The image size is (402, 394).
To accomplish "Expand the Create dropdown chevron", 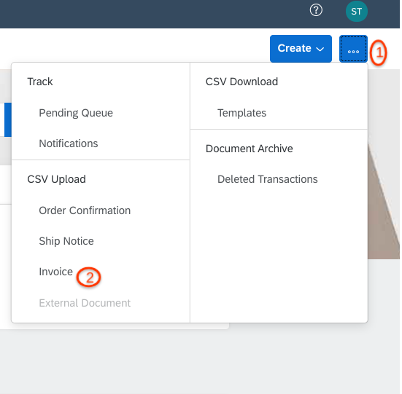I will click(320, 49).
